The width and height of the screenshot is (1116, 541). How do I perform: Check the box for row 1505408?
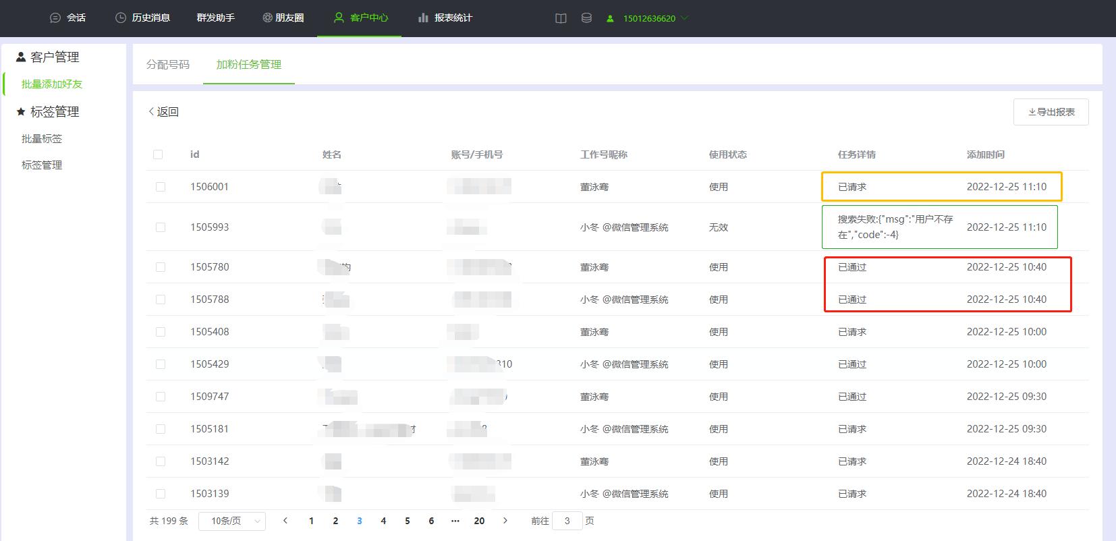tap(161, 332)
